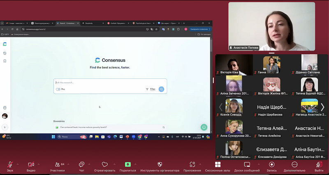Open Word from the taskbar
The image size is (329, 175).
coord(121,137)
